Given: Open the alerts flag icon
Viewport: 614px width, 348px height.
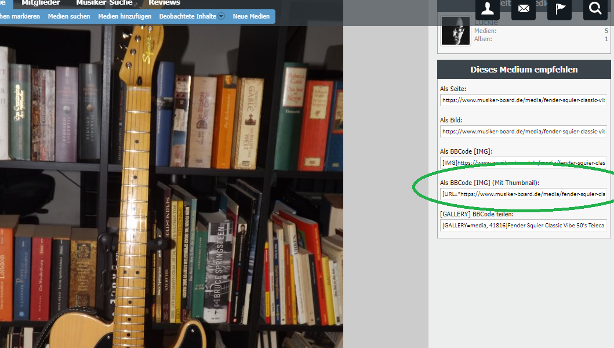Looking at the screenshot, I should click(559, 9).
